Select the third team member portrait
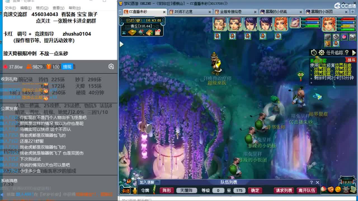The image size is (358, 201). (250, 24)
